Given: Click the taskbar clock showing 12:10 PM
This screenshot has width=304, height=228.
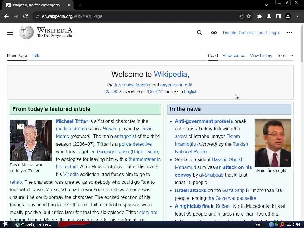Looking at the screenshot, I should (293, 224).
